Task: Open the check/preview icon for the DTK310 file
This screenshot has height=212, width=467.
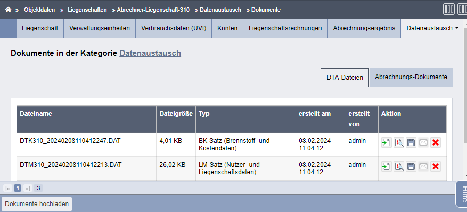Action: (x=399, y=143)
